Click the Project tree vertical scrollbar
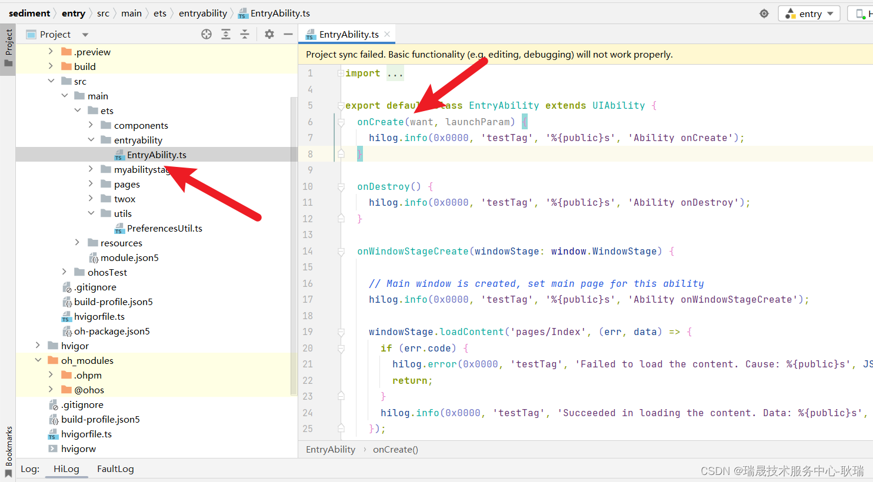The height and width of the screenshot is (482, 873). (x=294, y=246)
